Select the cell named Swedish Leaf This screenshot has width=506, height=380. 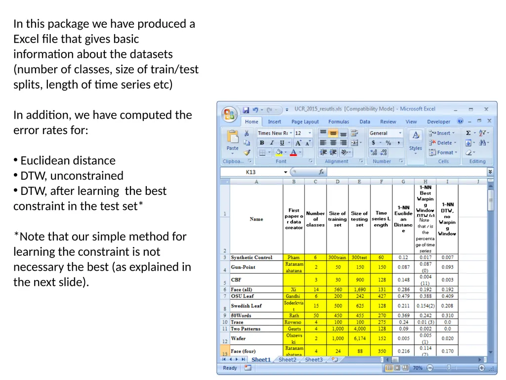(256, 306)
